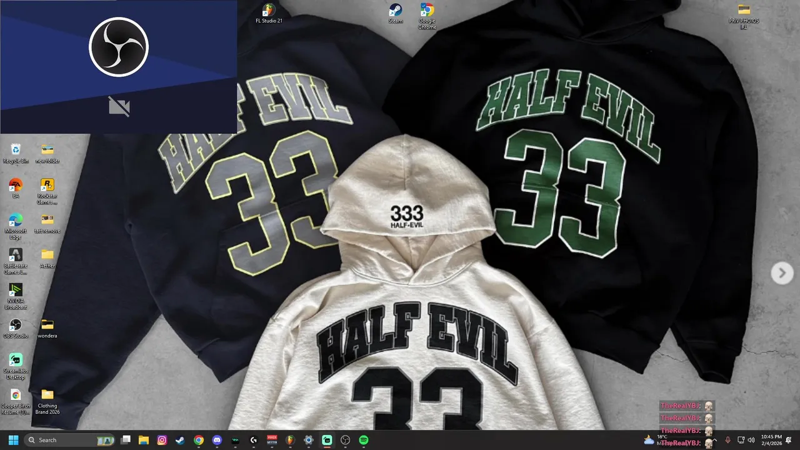Viewport: 800px width, 450px height.
Task: Open the volume speaker tray icon
Action: click(751, 440)
